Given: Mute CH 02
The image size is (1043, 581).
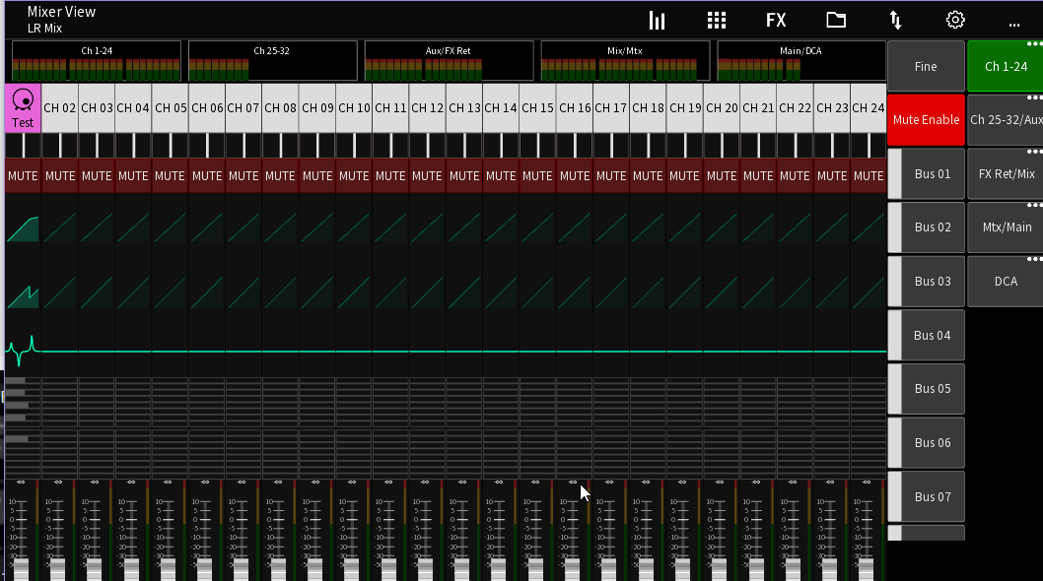Looking at the screenshot, I should point(60,175).
